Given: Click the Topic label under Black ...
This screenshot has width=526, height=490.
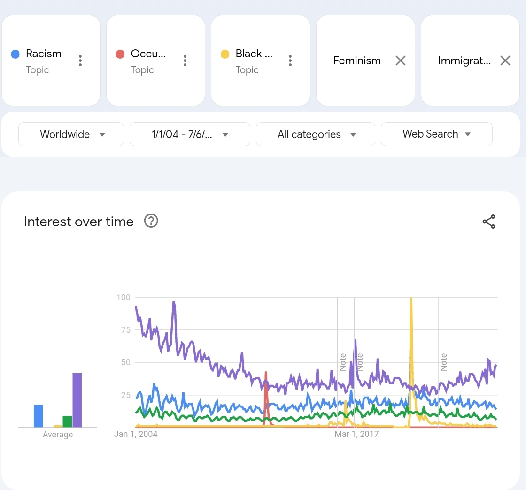Looking at the screenshot, I should pos(247,70).
